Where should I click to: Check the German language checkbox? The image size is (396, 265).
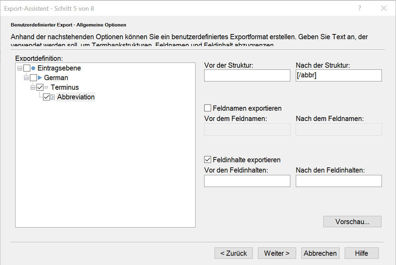[33, 78]
